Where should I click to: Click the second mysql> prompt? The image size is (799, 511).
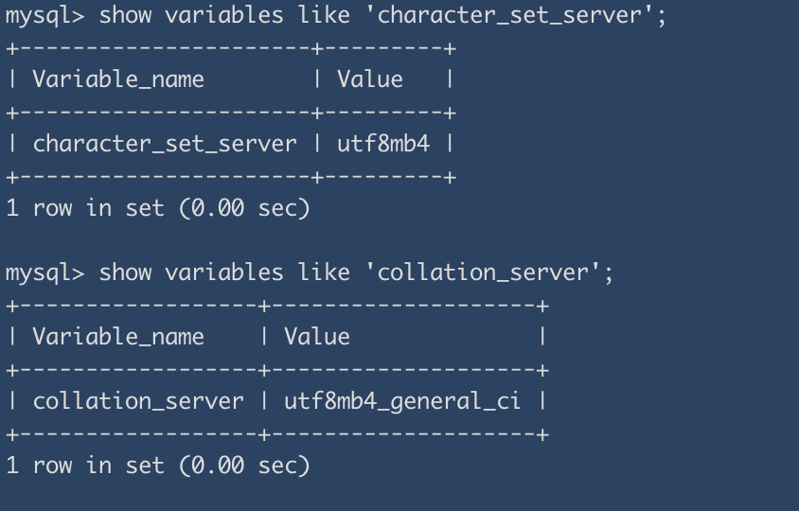click(44, 273)
